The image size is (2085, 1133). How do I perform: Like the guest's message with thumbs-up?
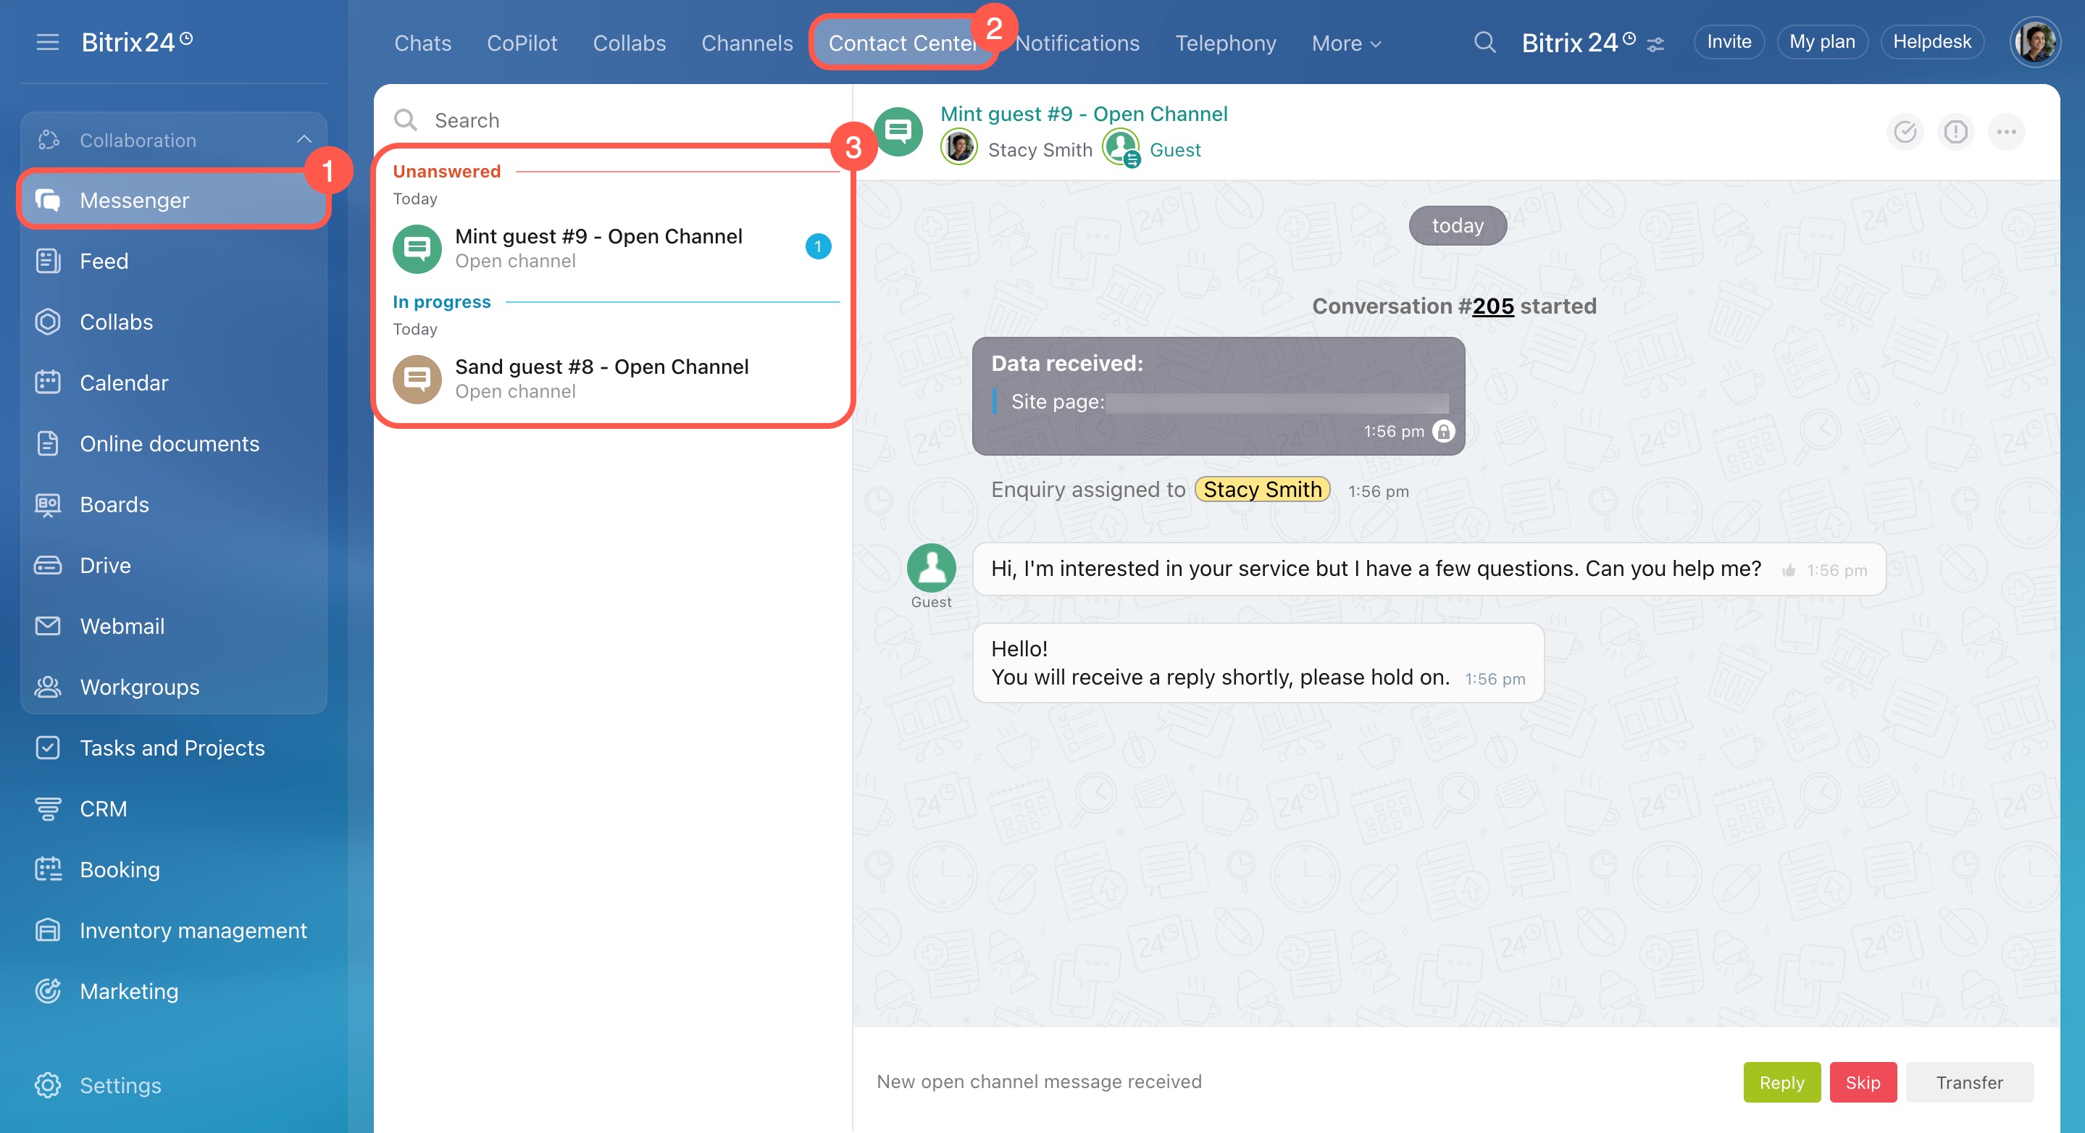(x=1789, y=571)
